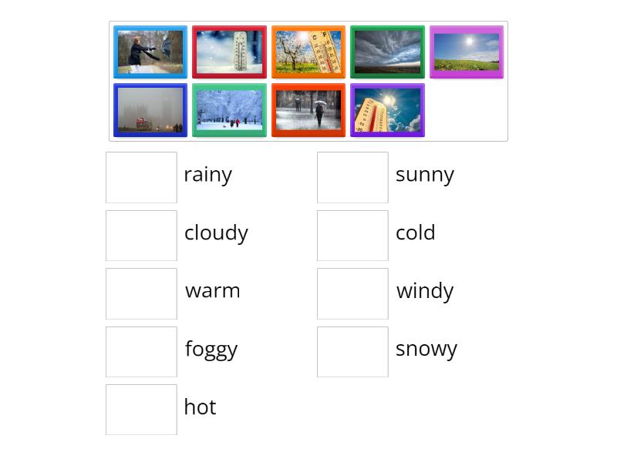Click the dark storm clouds photo
This screenshot has width=617, height=462.
point(387,52)
